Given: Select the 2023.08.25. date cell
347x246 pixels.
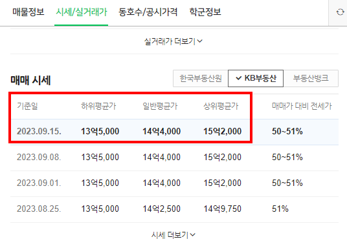Looking at the screenshot, I should [39, 209].
